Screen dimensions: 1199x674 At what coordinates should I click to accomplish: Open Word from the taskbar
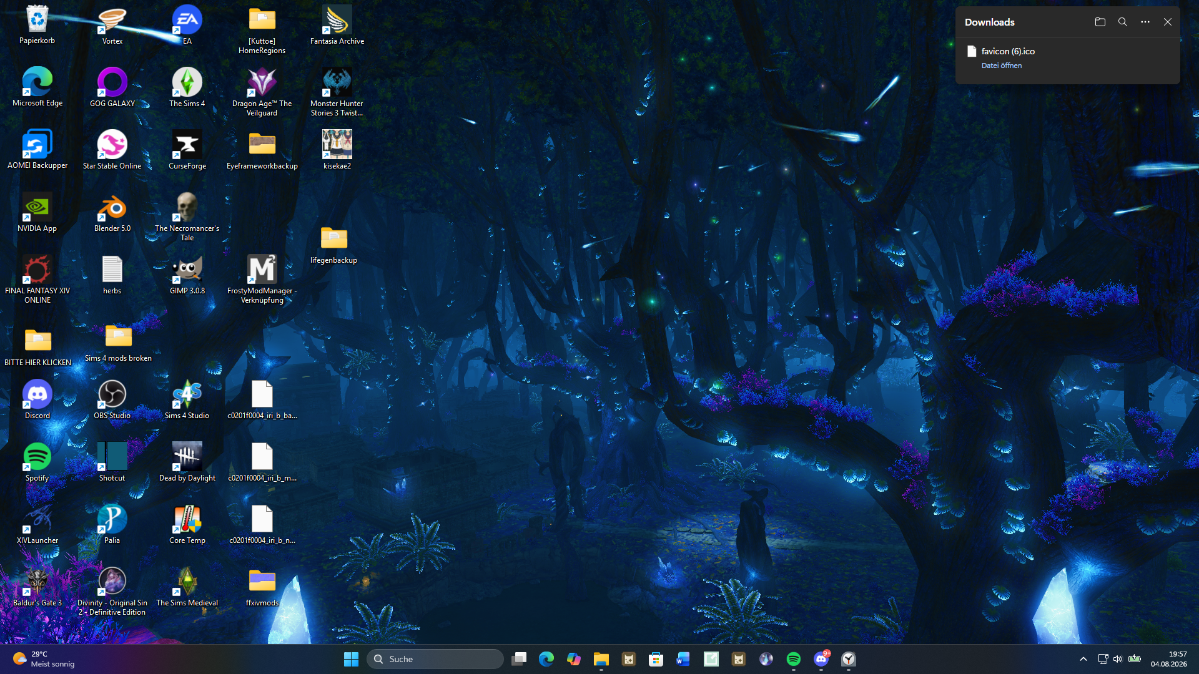tap(683, 659)
